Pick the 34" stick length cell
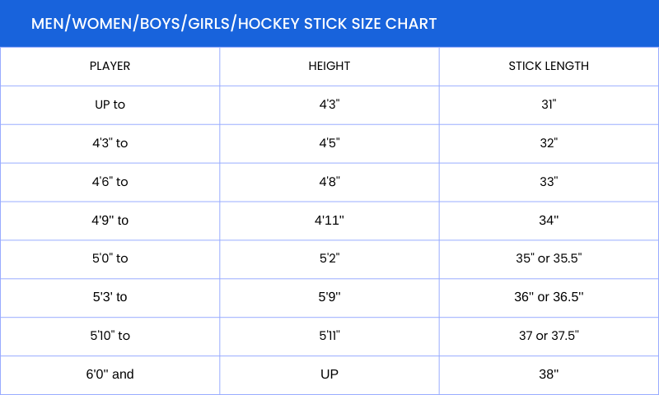This screenshot has height=395, width=659. 549,220
